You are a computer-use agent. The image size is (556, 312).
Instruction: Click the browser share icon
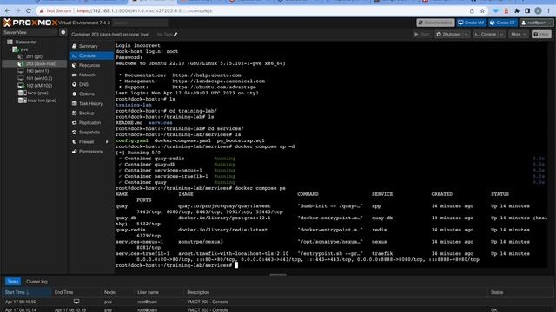472,11
